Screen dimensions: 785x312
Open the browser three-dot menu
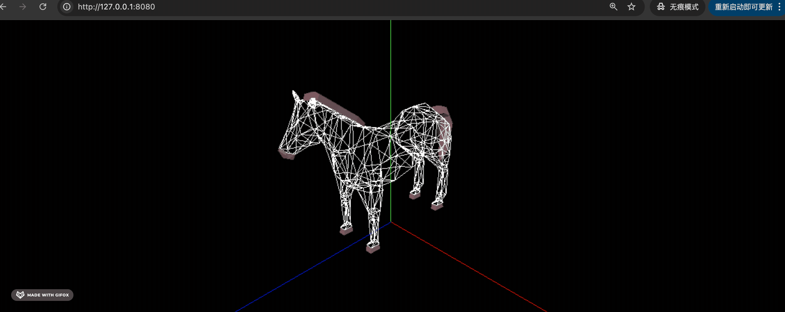point(779,7)
